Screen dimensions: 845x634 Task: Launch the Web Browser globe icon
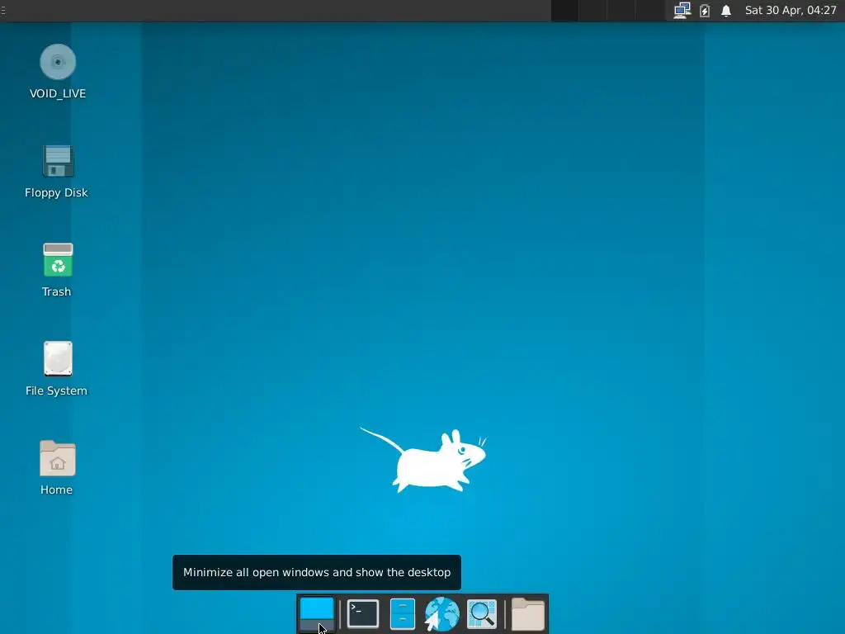click(x=442, y=614)
